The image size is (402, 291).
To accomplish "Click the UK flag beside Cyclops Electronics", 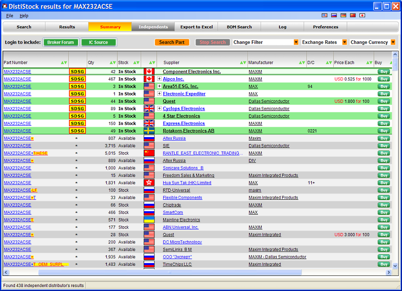I will pos(149,109).
